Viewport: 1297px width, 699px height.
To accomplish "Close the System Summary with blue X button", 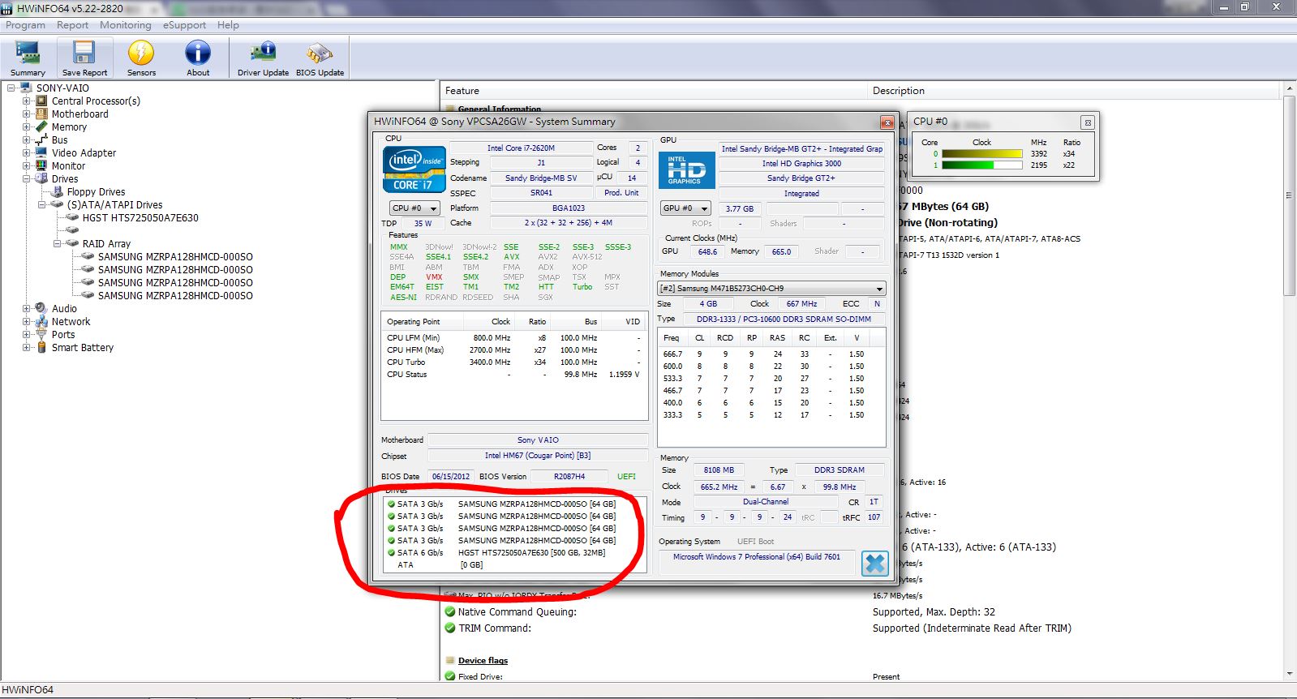I will coord(874,564).
